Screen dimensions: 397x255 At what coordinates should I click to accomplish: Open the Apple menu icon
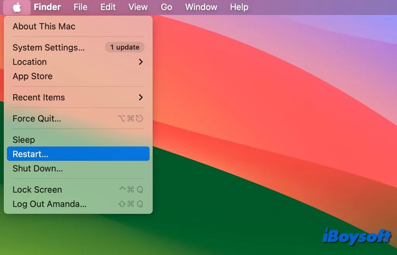click(16, 7)
